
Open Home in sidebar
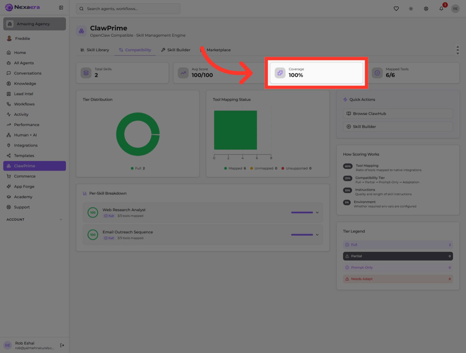[x=34, y=53]
